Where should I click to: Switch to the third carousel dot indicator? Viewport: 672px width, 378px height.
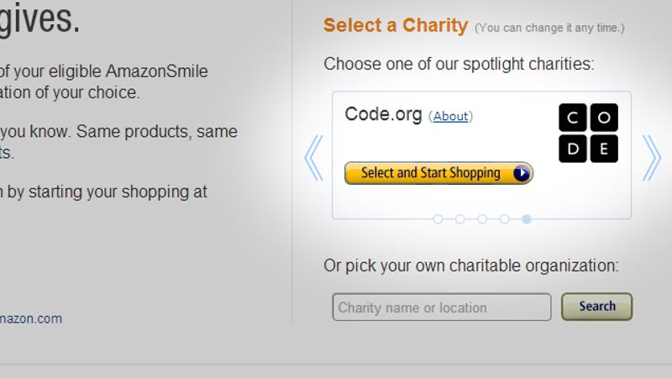click(x=482, y=219)
